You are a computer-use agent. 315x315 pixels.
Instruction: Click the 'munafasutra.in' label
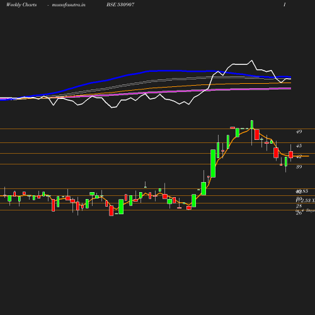[x=69, y=4]
